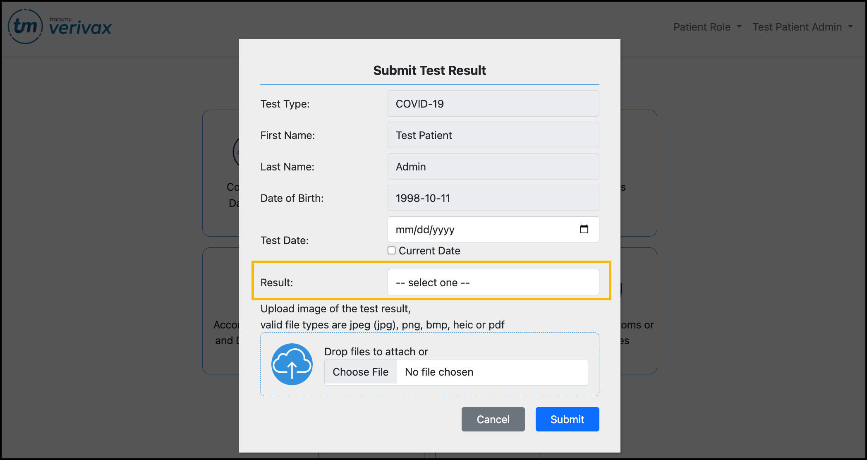Viewport: 867px width, 460px height.
Task: Click the cloud upload icon
Action: 292,364
